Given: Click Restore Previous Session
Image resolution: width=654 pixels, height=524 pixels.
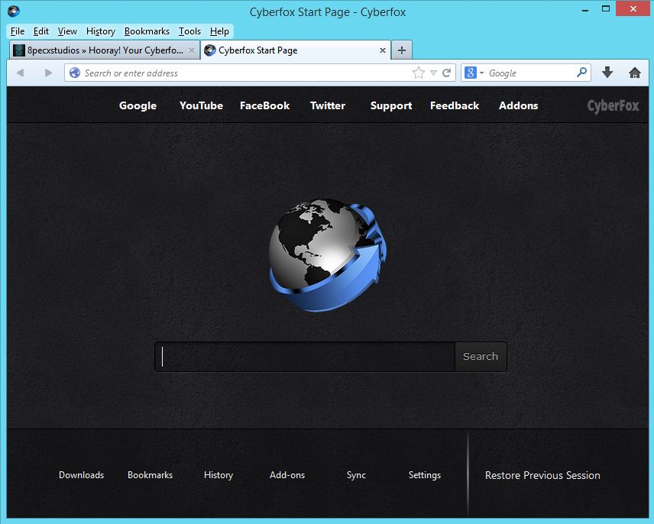Looking at the screenshot, I should (x=542, y=475).
